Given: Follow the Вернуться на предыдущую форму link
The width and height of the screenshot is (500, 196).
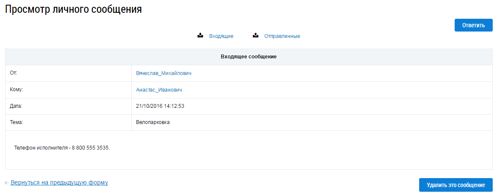Looking at the screenshot, I should point(59,182).
